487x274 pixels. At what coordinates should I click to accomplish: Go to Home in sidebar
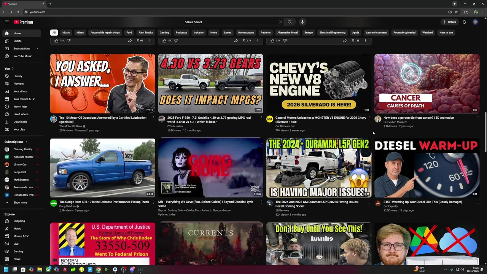[x=21, y=33]
